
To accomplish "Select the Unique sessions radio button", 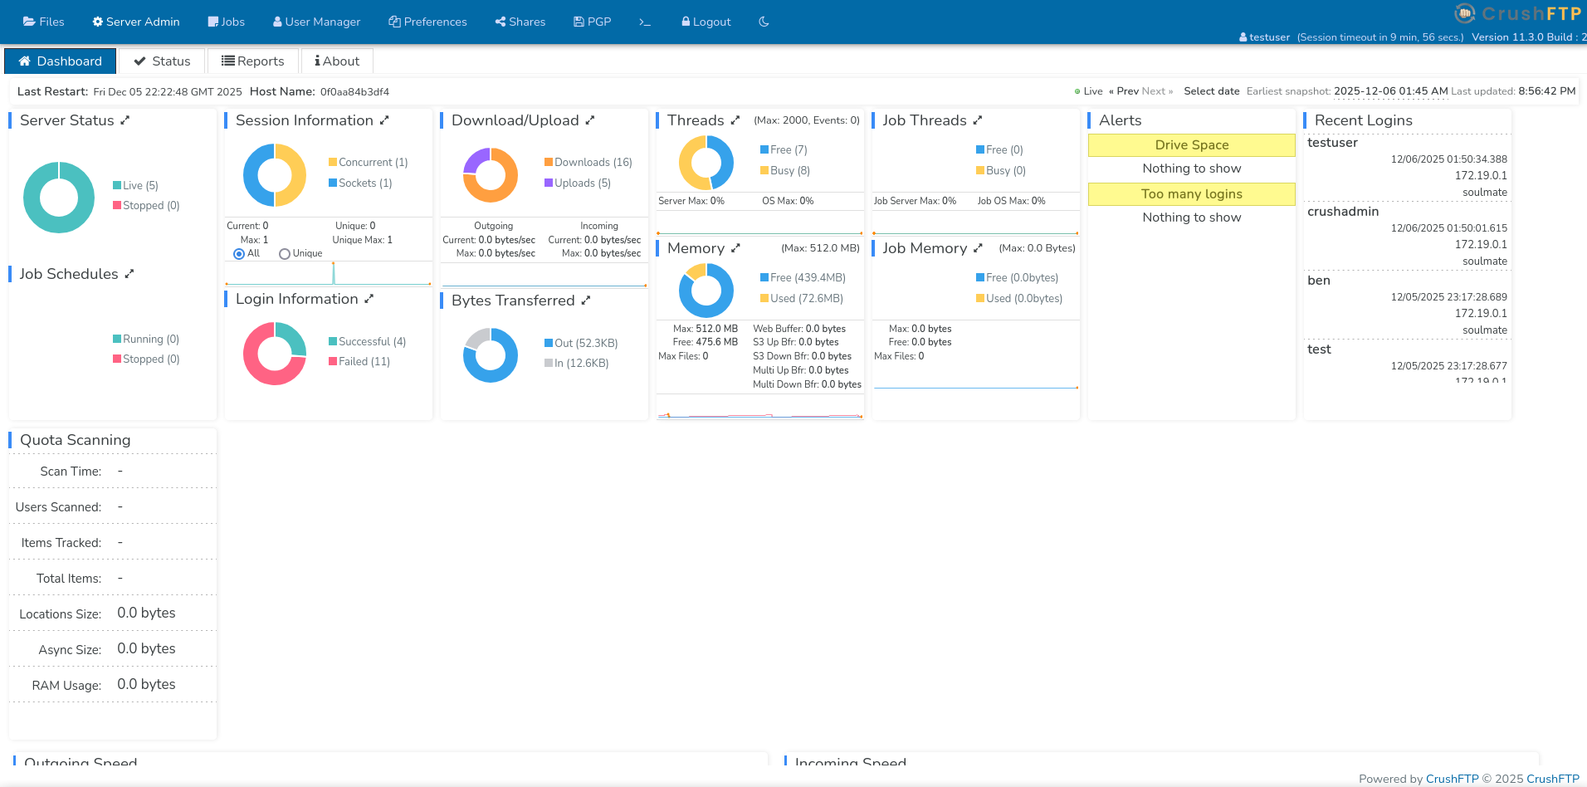I will coord(285,254).
